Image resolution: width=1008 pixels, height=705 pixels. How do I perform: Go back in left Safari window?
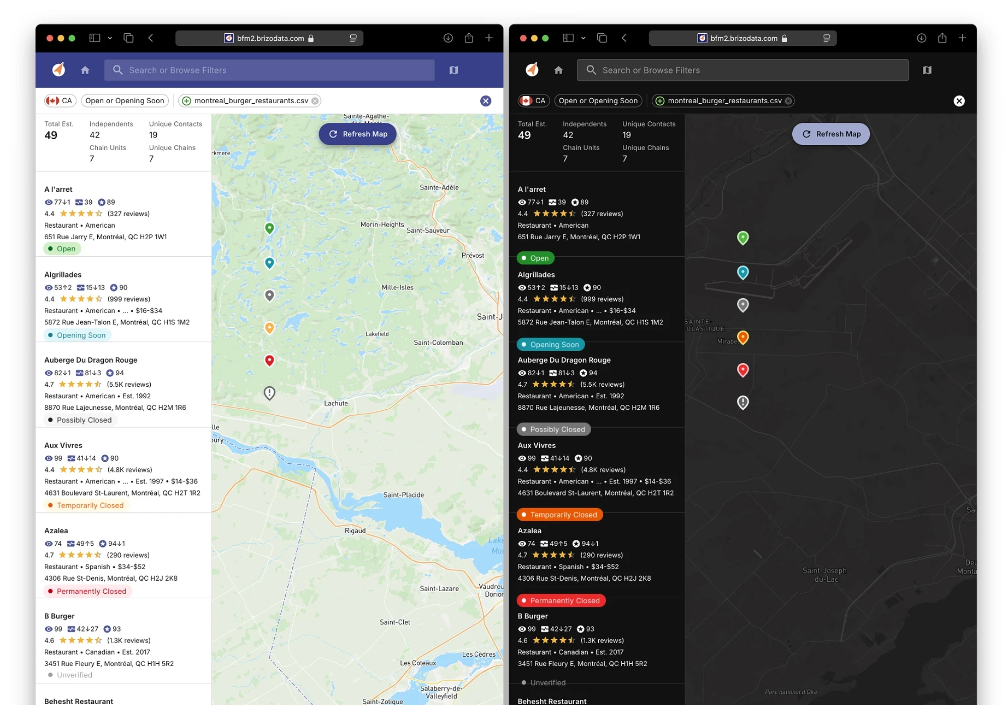(x=151, y=38)
